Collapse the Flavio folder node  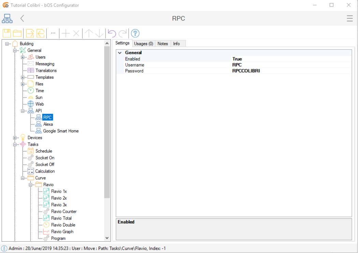30,185
